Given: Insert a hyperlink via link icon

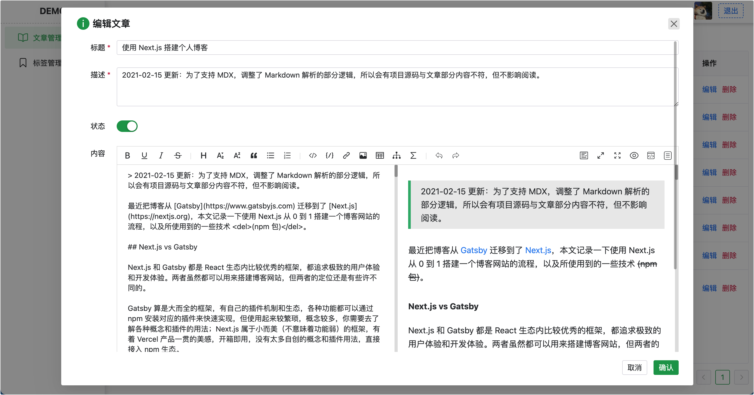Looking at the screenshot, I should click(x=346, y=155).
